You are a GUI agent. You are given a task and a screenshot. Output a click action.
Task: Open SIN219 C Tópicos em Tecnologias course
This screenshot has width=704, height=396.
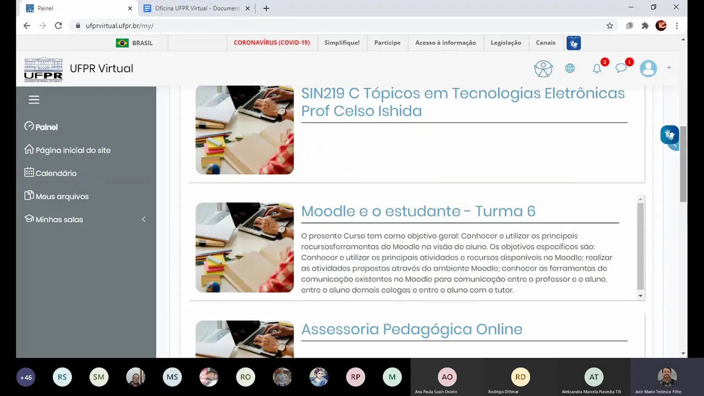pyautogui.click(x=463, y=102)
